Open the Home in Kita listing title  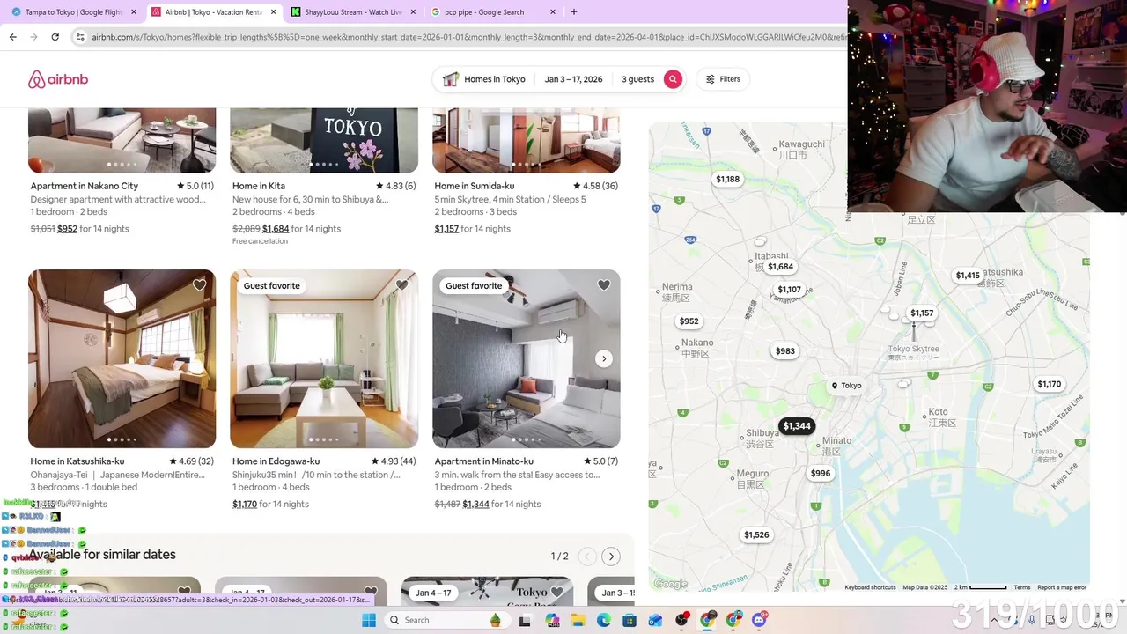click(259, 186)
